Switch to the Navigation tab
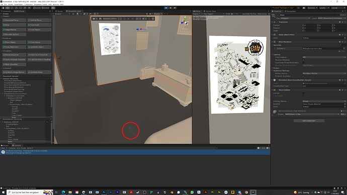The width and height of the screenshot is (347, 195). 290,11
